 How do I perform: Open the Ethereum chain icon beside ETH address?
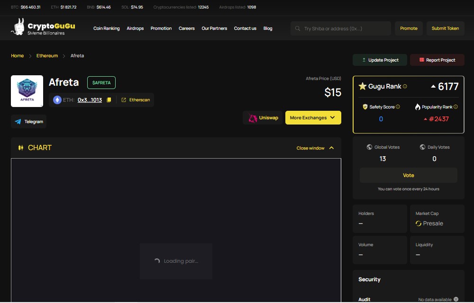57,100
